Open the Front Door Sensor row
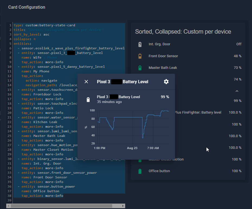252x209 pixels. tap(188, 56)
